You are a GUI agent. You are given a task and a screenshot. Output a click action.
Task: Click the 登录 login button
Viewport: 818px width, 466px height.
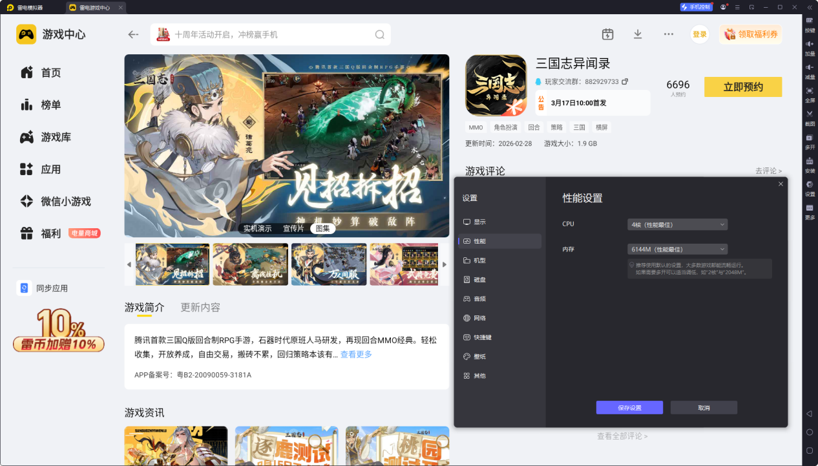point(700,34)
